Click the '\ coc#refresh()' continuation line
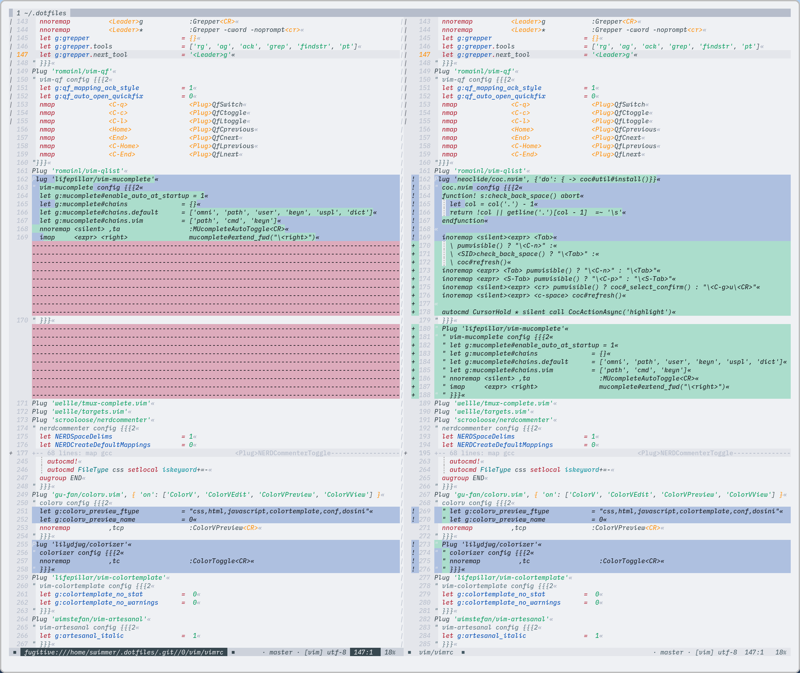The image size is (800, 673). [x=612, y=262]
